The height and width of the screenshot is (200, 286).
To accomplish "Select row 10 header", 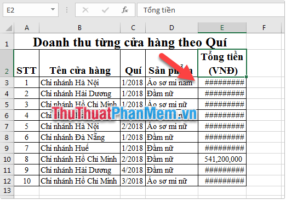I will click(7, 159).
